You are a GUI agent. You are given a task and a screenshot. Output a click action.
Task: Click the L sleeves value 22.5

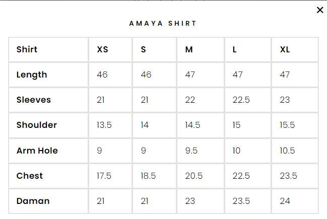click(x=241, y=100)
